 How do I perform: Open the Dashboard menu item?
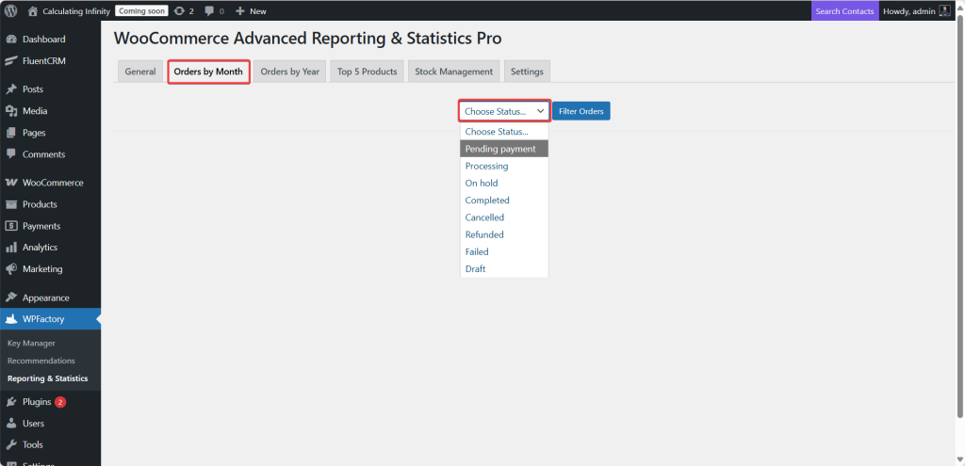51,40
